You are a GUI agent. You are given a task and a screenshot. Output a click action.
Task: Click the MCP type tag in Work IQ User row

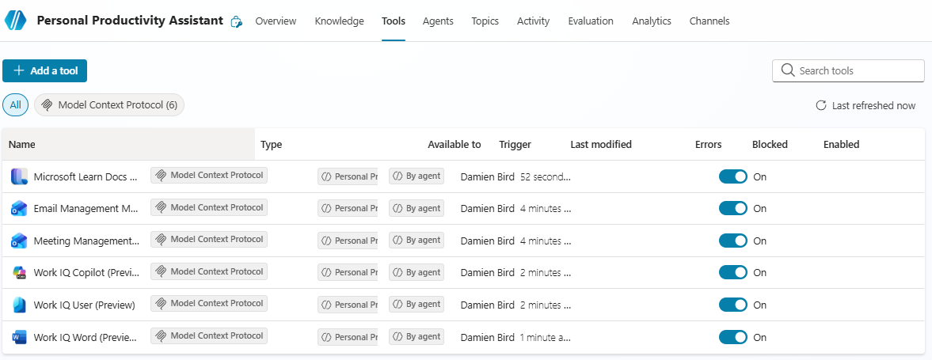tap(209, 304)
